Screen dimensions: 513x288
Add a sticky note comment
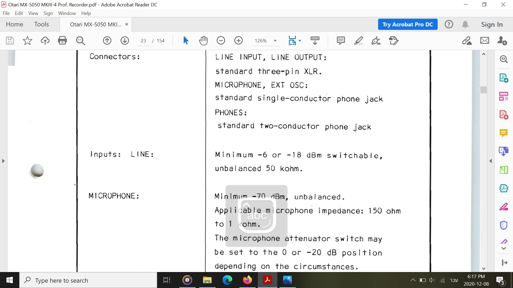[x=341, y=41]
